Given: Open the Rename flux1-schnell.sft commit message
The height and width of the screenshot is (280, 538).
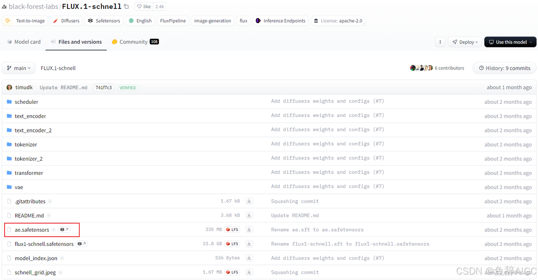Looking at the screenshot, I should pyautogui.click(x=350, y=244).
